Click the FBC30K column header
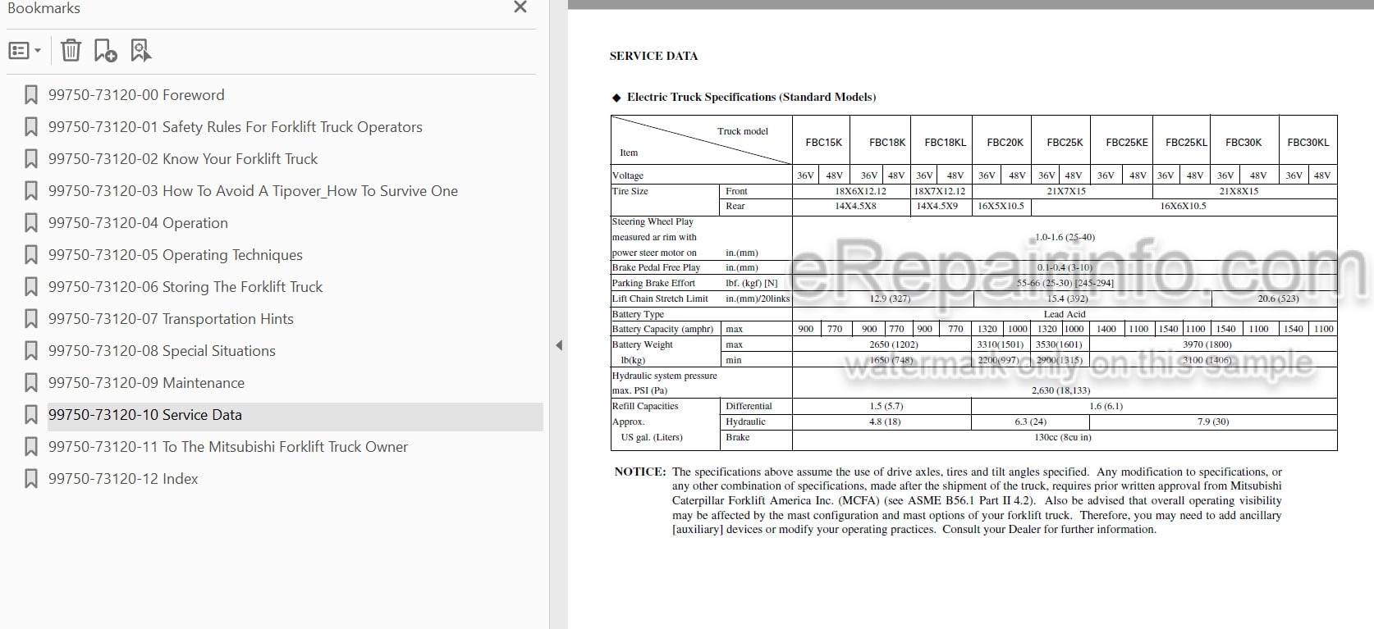The image size is (1374, 629). click(x=1243, y=142)
